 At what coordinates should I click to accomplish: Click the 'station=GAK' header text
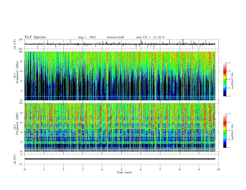115,37
